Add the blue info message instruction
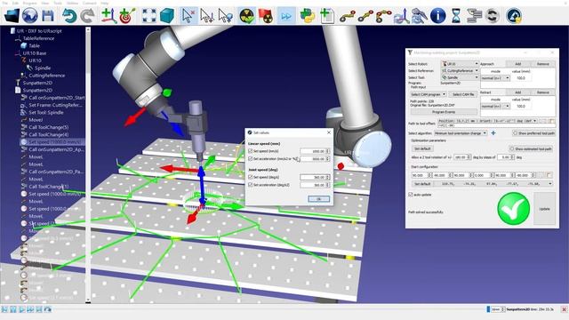Image resolution: width=569 pixels, height=320 pixels. [x=438, y=16]
